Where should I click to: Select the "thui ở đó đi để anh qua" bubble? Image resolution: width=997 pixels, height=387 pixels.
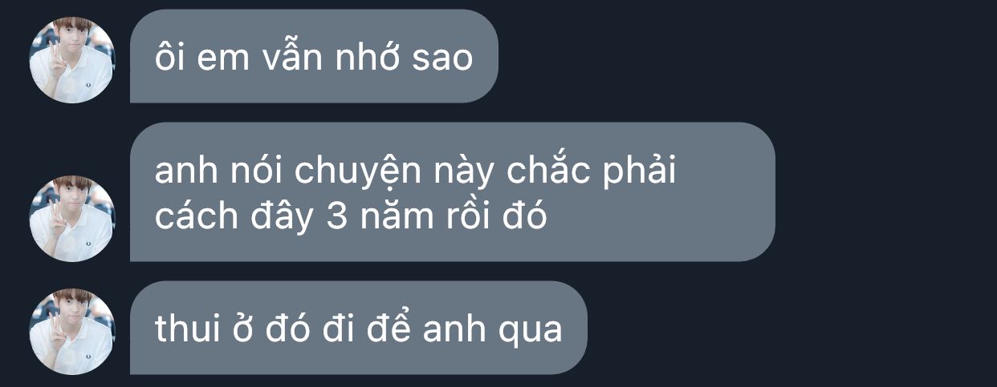click(359, 327)
